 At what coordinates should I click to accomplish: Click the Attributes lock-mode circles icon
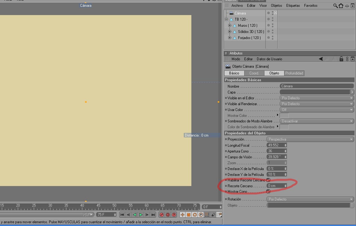point(347,59)
